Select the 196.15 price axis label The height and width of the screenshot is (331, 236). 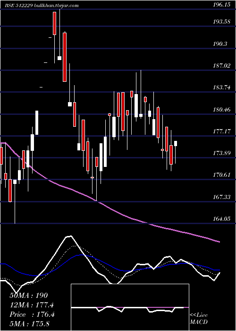(221, 5)
